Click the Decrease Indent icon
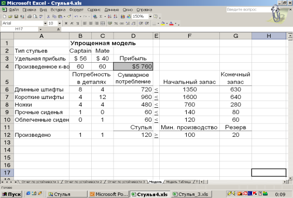293x198 pixels. pyautogui.click(x=141, y=23)
